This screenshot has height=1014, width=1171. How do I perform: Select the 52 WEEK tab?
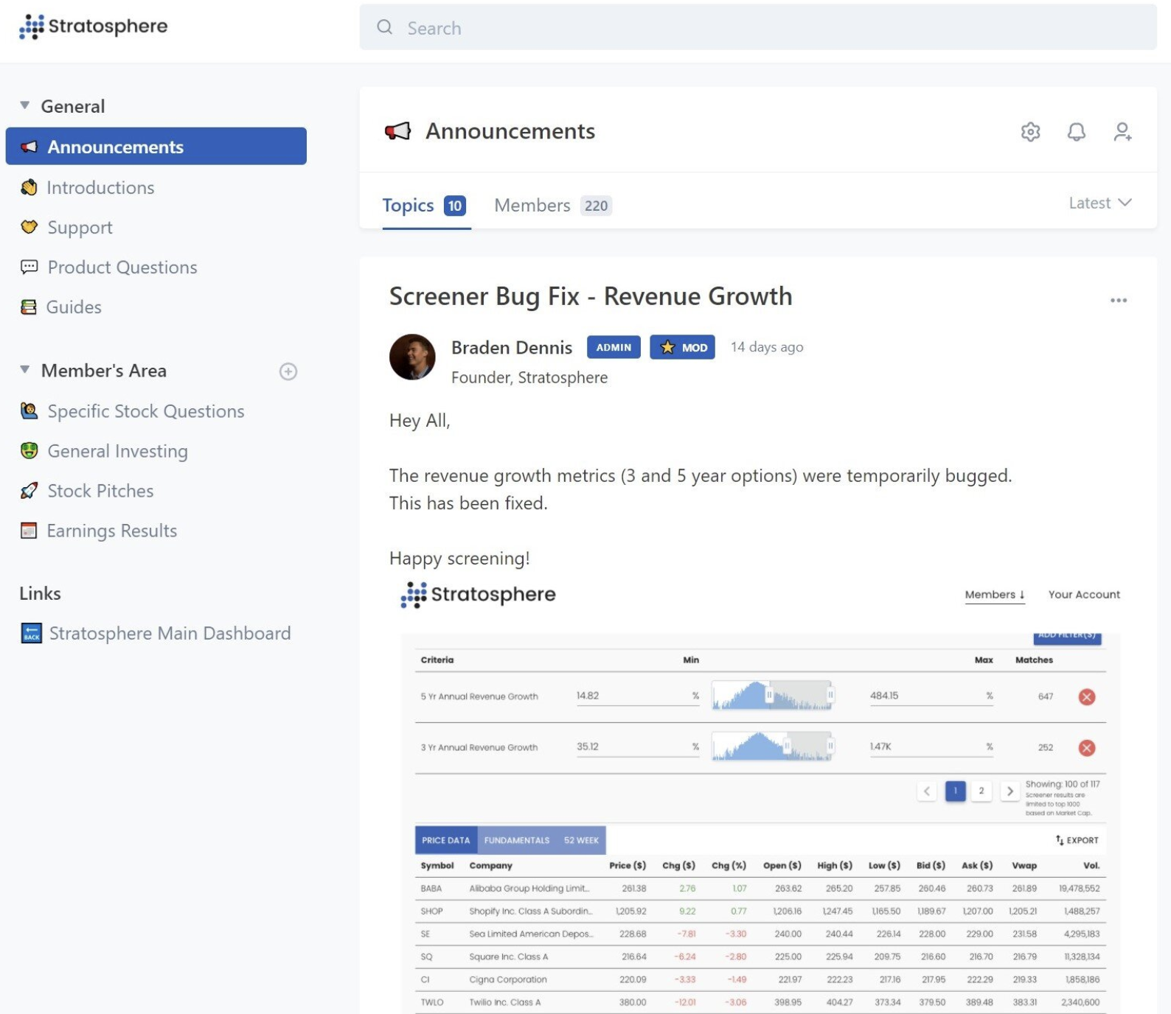[581, 840]
